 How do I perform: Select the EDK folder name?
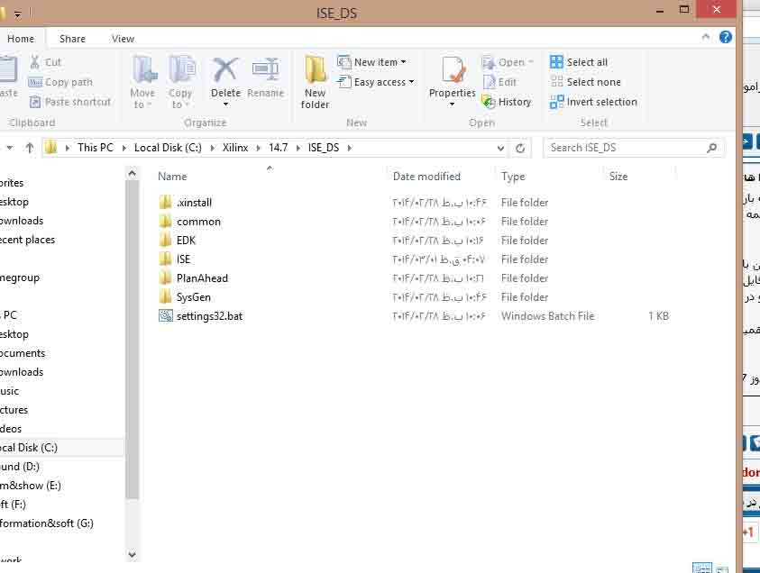186,241
